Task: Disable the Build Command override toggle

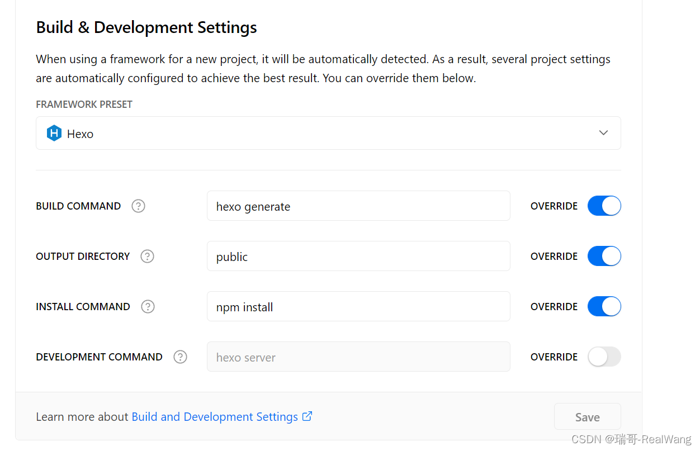Action: coord(604,206)
